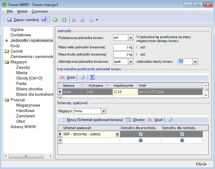Select Partie tree item
The height and width of the screenshot is (169, 215).
pos(21,83)
